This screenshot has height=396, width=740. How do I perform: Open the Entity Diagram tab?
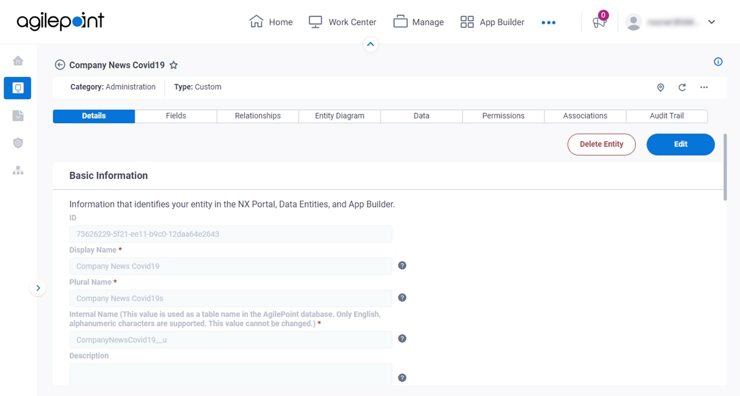(339, 116)
